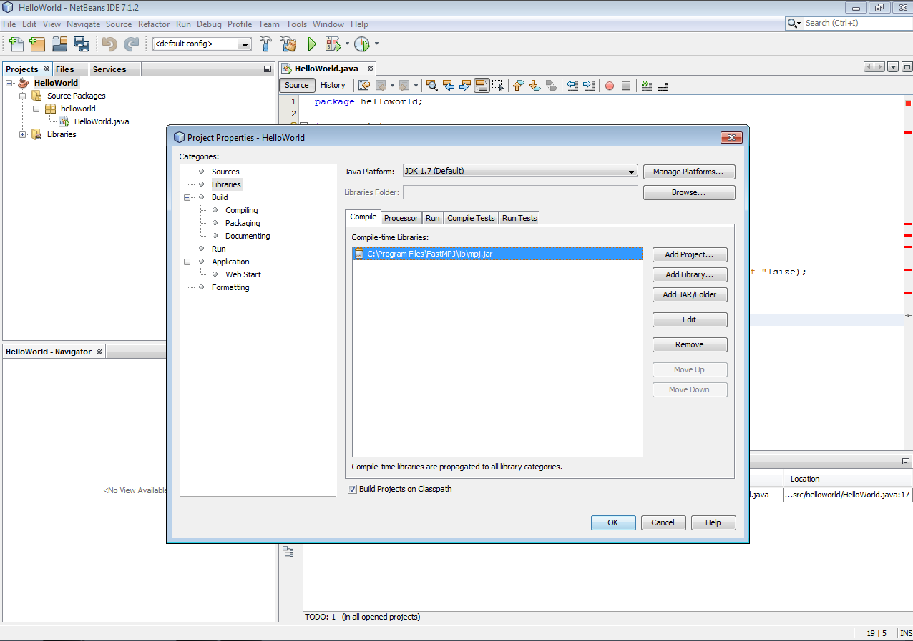This screenshot has width=913, height=641.
Task: Open Profile Project dropdown arrow
Action: 376,44
